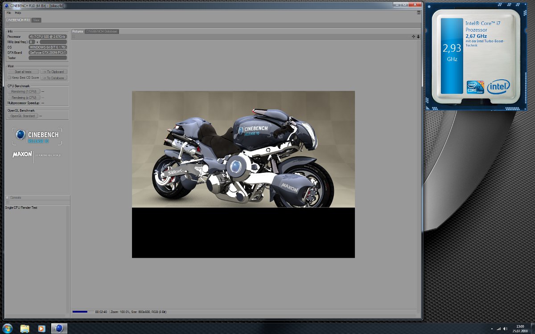Open the Help menu
Image resolution: width=535 pixels, height=334 pixels.
18,12
